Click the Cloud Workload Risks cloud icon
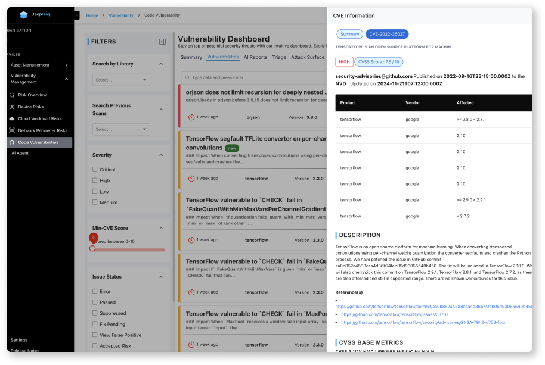Screen dimensions: 545x365 point(12,118)
